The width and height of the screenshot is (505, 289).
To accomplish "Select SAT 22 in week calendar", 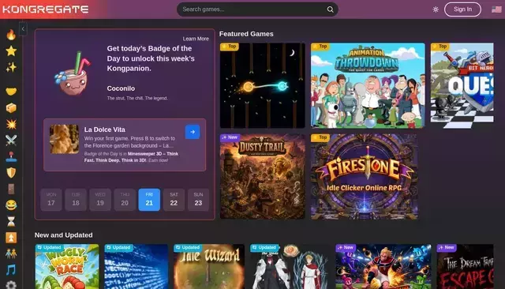I will coord(174,200).
